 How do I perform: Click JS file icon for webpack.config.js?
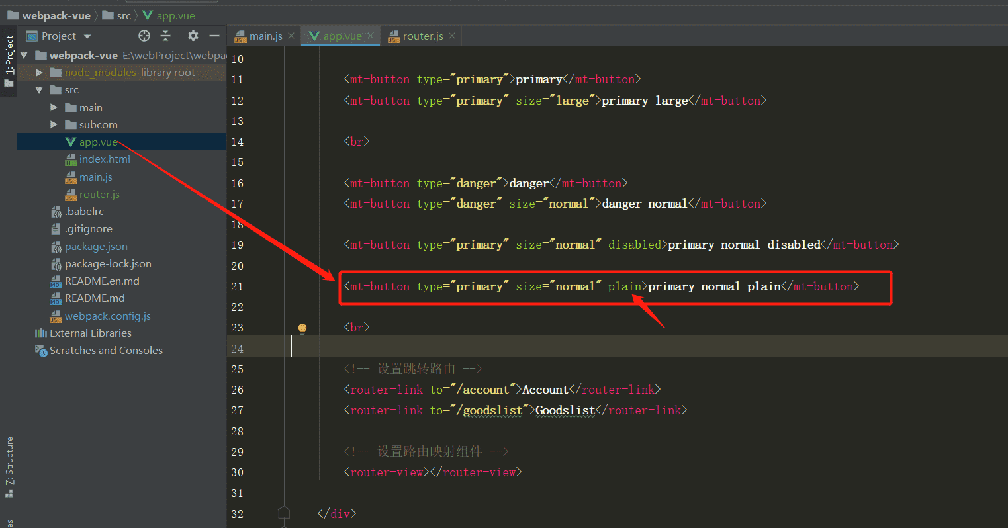tap(56, 316)
